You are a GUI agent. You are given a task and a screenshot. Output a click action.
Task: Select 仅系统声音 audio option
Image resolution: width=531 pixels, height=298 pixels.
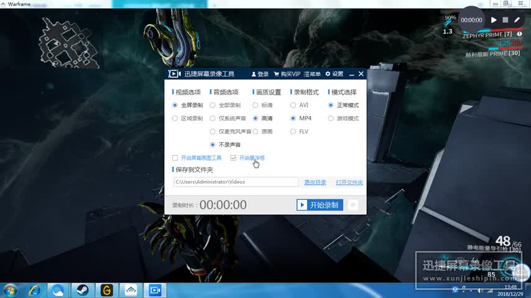tap(228, 119)
